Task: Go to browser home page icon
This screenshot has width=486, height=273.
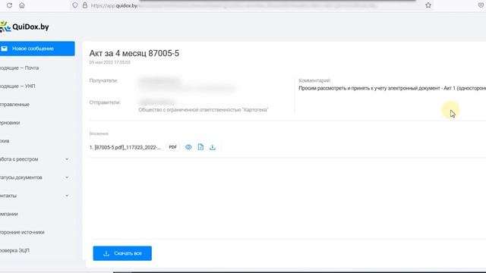Action: pyautogui.click(x=22, y=5)
